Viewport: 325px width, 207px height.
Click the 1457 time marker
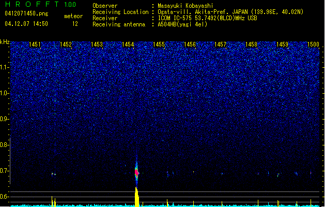[220, 45]
